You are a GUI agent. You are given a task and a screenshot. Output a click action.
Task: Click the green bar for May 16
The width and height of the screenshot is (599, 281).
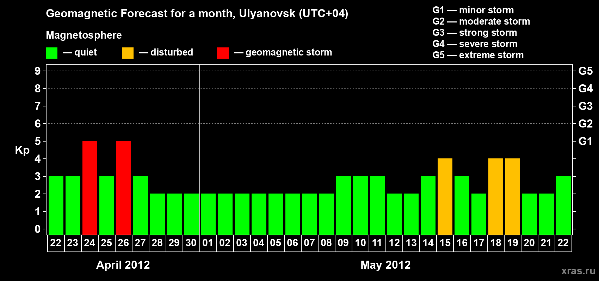(462, 205)
